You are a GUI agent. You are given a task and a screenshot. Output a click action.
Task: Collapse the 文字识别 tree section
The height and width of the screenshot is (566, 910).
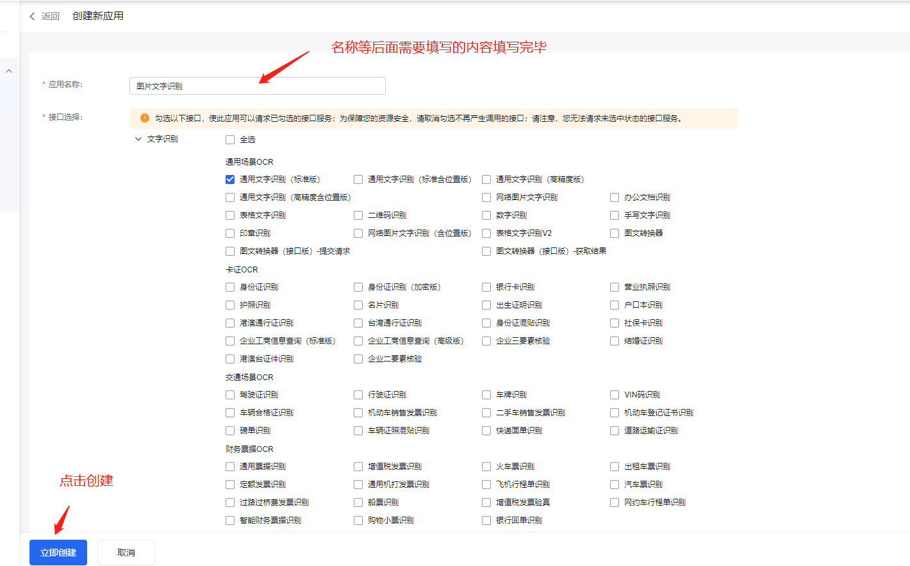(x=138, y=139)
